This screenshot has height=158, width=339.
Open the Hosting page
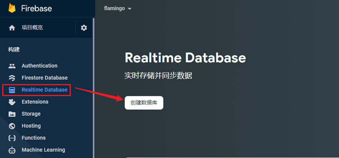coord(31,126)
